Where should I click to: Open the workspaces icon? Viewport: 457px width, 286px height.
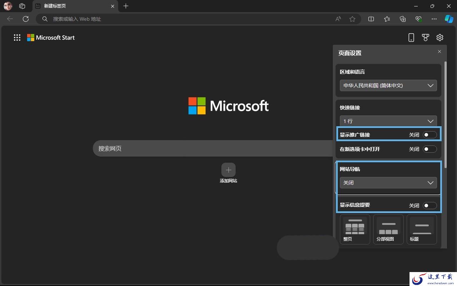point(22,6)
